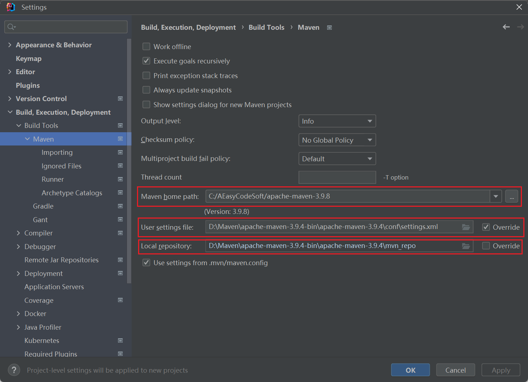Click the Cancel button
This screenshot has height=382, width=528.
click(456, 370)
